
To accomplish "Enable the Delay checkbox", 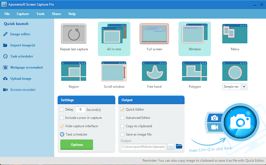I will pyautogui.click(x=62, y=109).
